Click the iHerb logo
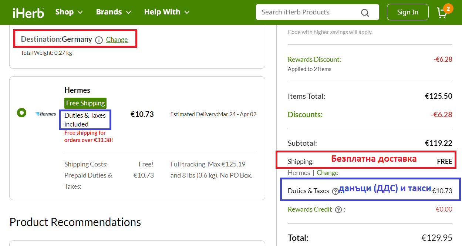The height and width of the screenshot is (246, 462). [28, 12]
